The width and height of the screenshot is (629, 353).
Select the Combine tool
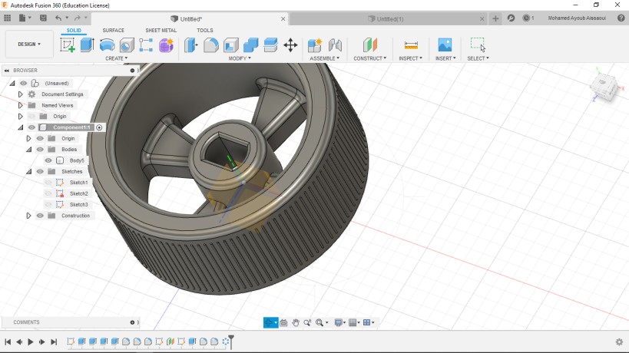[x=250, y=45]
